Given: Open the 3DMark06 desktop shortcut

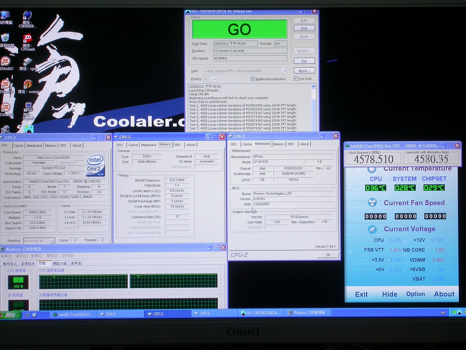Looking at the screenshot, I should (5, 107).
